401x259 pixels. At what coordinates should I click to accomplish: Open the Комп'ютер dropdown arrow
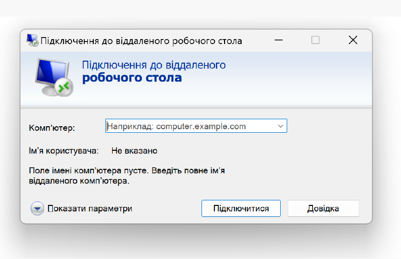(x=280, y=126)
